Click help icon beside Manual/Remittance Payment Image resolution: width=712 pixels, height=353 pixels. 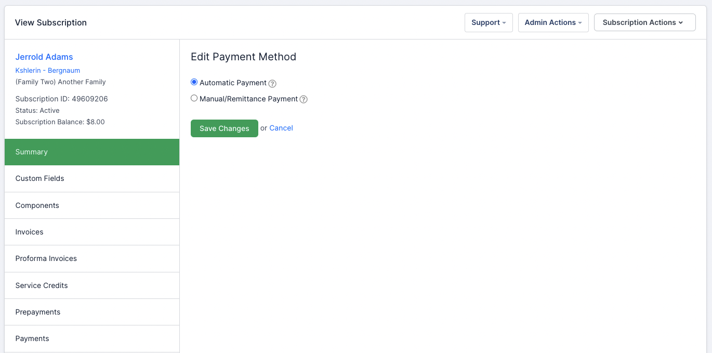[304, 99]
